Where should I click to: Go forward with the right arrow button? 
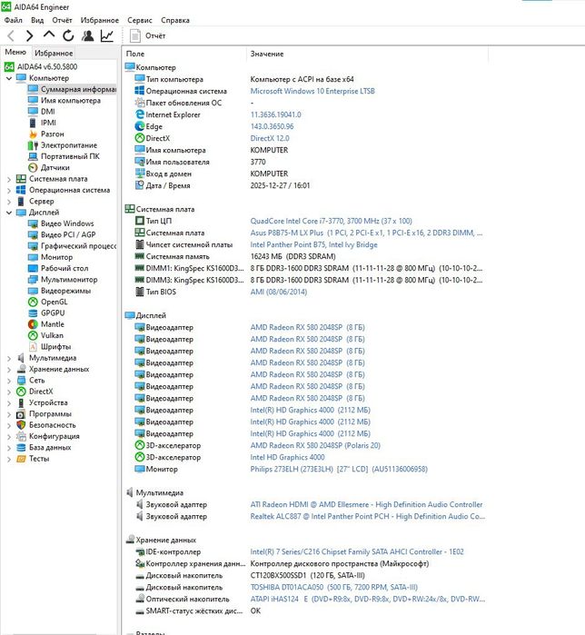click(30, 35)
